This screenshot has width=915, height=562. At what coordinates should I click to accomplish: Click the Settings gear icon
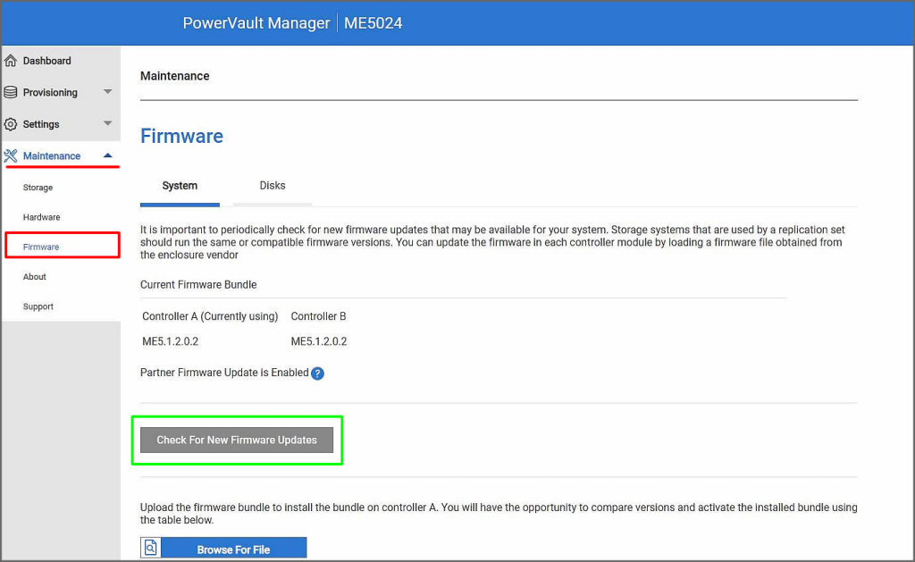click(11, 124)
